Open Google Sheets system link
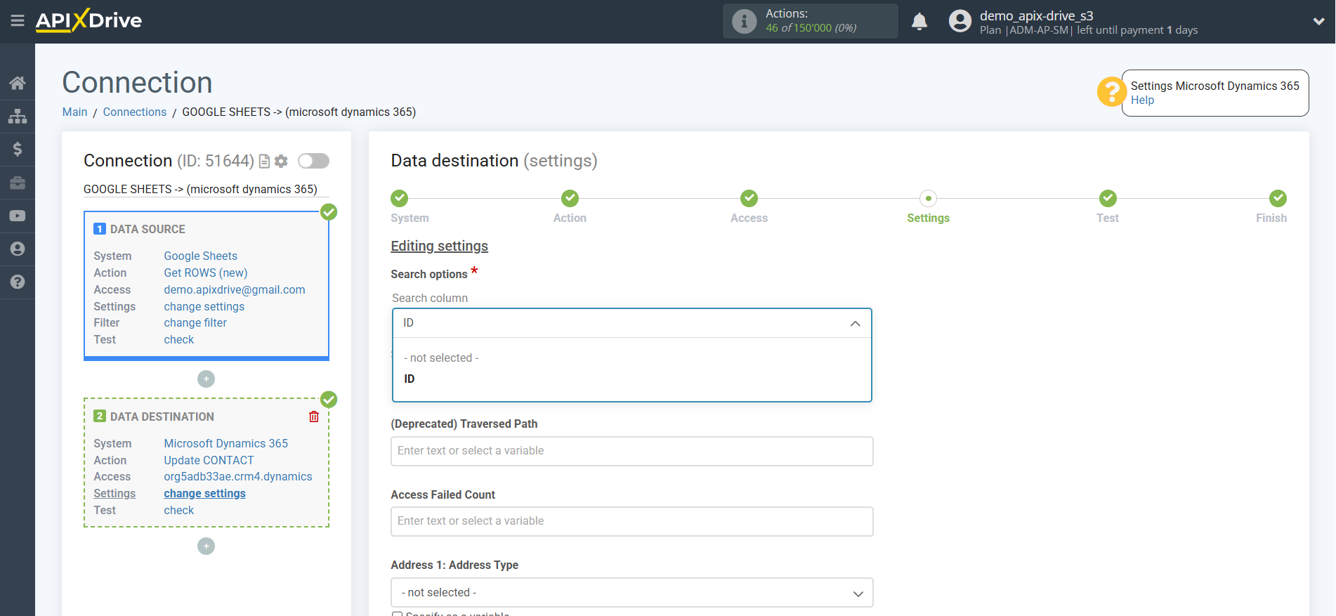 (x=201, y=256)
